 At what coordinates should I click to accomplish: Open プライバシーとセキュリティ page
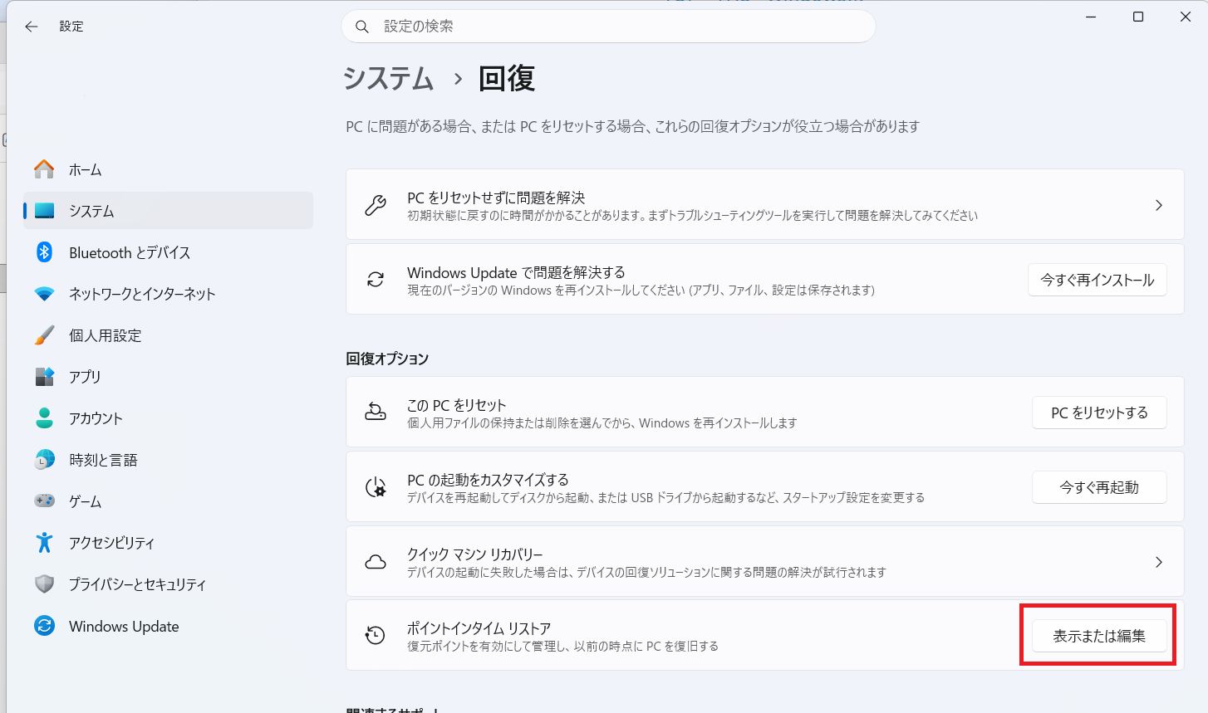click(x=168, y=584)
